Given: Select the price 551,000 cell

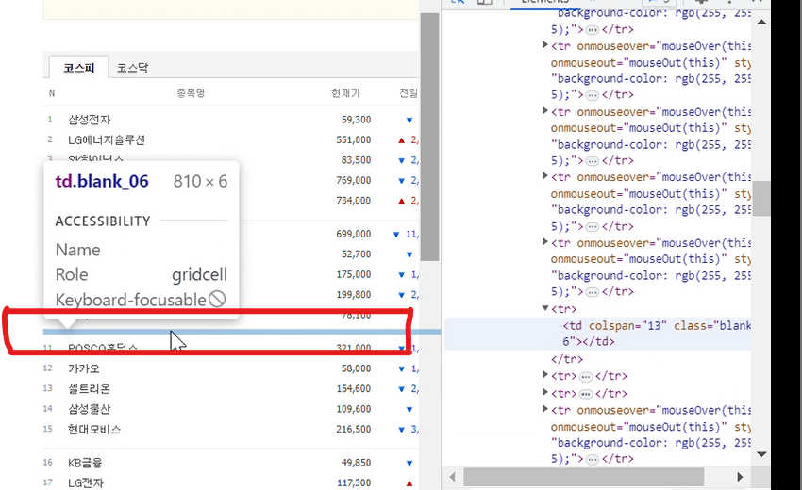Looking at the screenshot, I should tap(354, 140).
